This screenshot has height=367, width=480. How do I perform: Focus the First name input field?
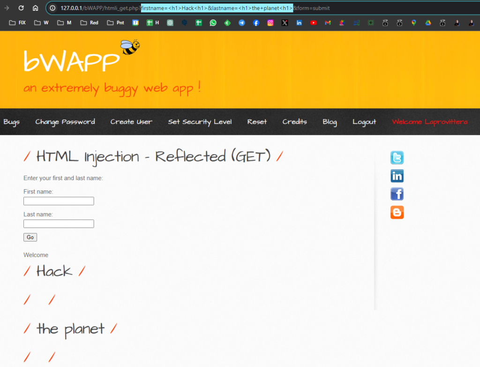click(59, 201)
